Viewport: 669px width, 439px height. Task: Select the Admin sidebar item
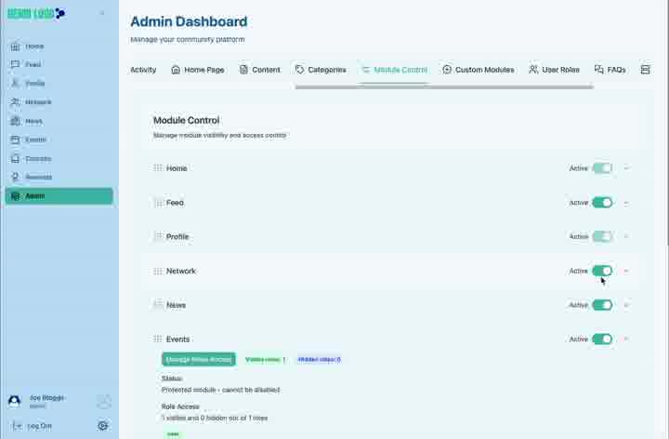tap(59, 196)
